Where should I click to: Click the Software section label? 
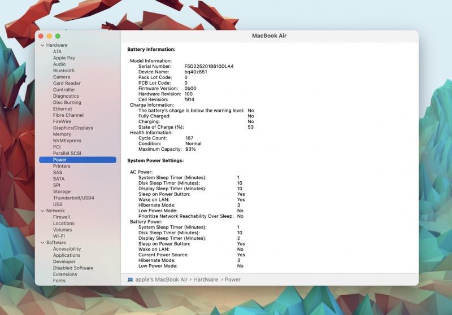56,242
